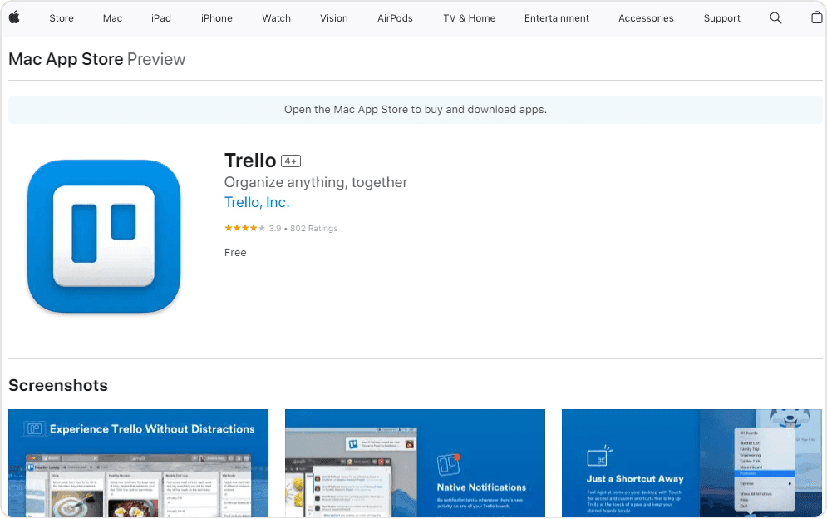827x519 pixels.
Task: Click the large Trello app icon
Action: 104,236
